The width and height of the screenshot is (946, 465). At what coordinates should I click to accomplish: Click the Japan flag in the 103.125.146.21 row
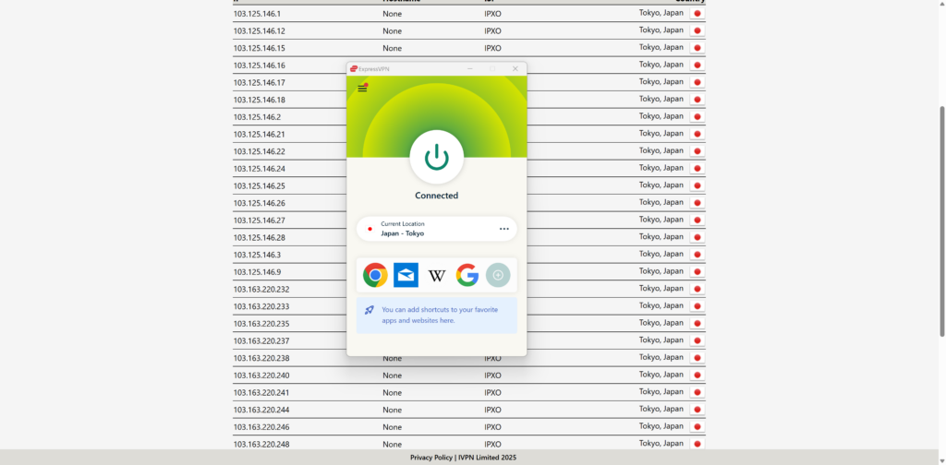(697, 134)
